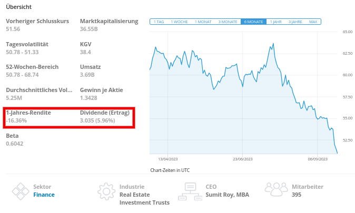
Task: Click the 13/04/2023 date axis label
Action: click(x=168, y=159)
